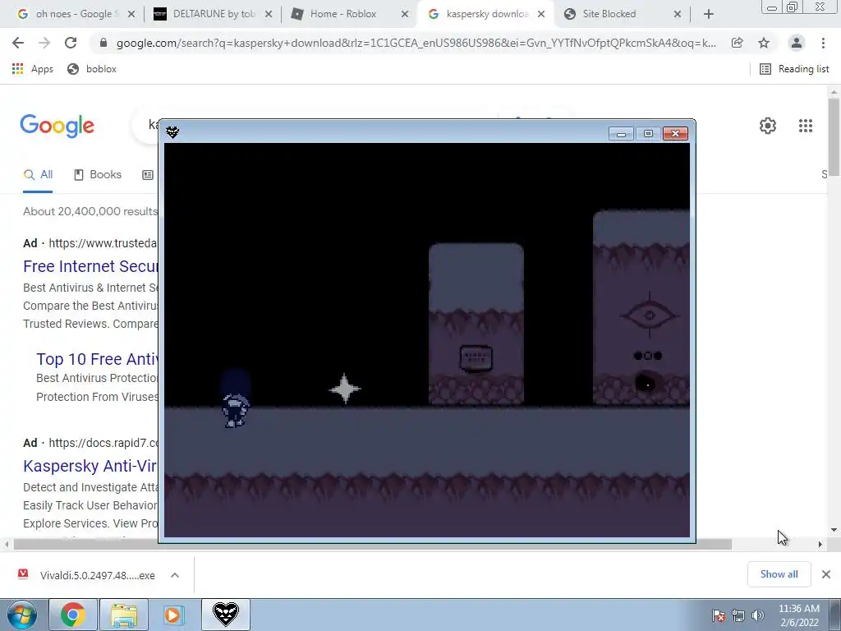Viewport: 841px width, 631px height.
Task: Click the horizontal scrollbar of the page
Action: point(372,544)
